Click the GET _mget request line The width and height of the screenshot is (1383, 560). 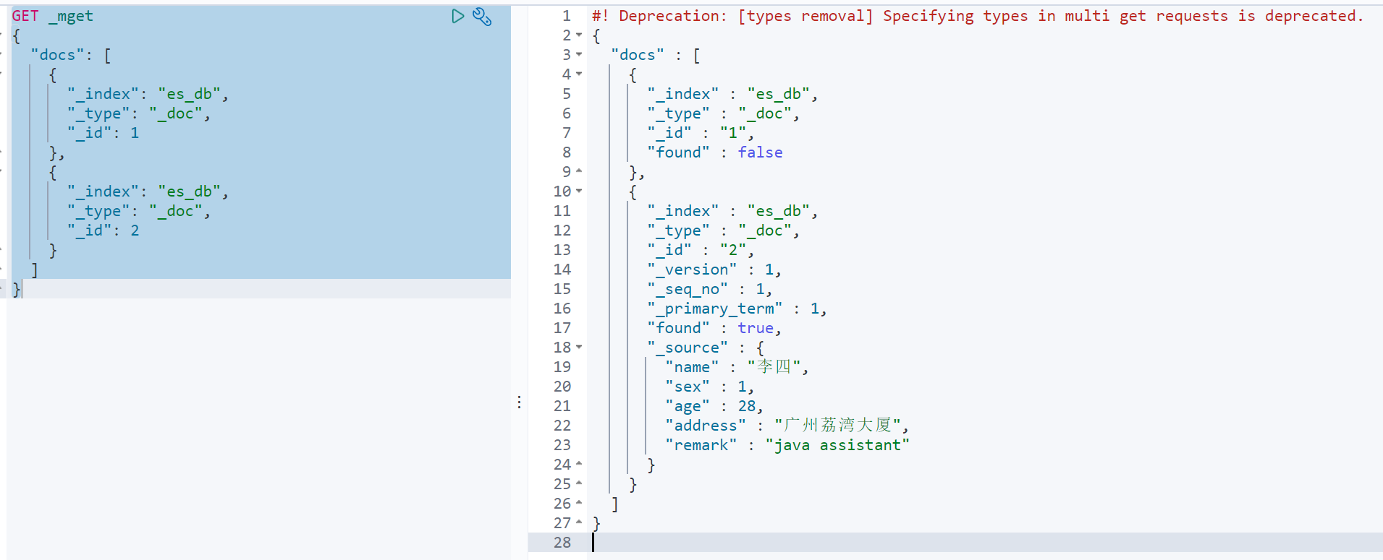pos(53,16)
